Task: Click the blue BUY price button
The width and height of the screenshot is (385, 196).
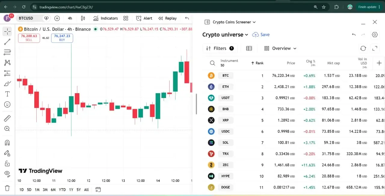Action: (62, 38)
